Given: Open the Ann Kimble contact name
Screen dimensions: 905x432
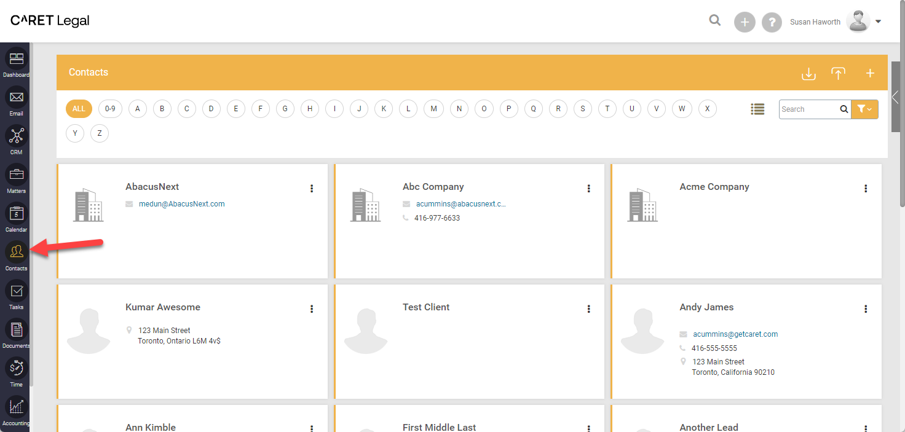Looking at the screenshot, I should coord(151,428).
